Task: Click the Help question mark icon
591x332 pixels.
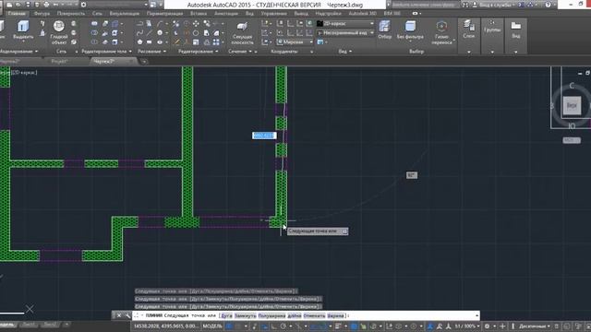Action: click(x=548, y=5)
